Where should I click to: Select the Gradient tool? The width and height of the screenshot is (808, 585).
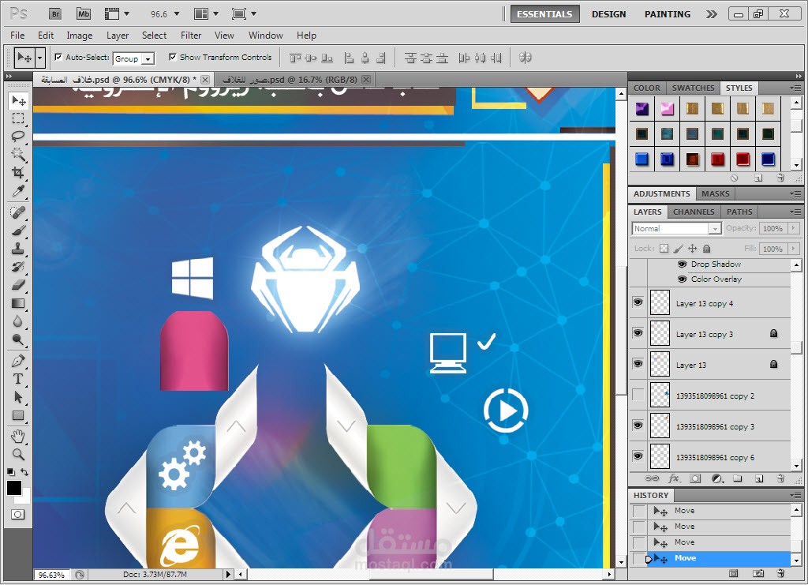pyautogui.click(x=19, y=303)
